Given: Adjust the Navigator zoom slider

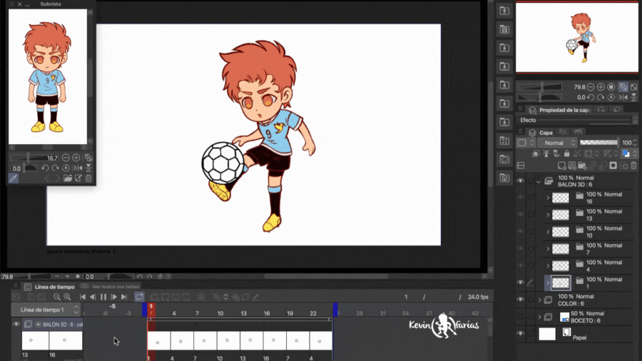Looking at the screenshot, I should [x=540, y=87].
